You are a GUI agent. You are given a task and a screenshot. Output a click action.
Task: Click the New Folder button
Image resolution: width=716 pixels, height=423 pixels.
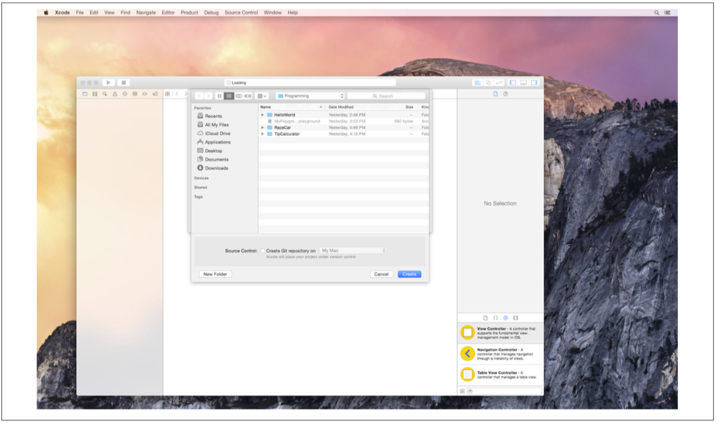215,274
